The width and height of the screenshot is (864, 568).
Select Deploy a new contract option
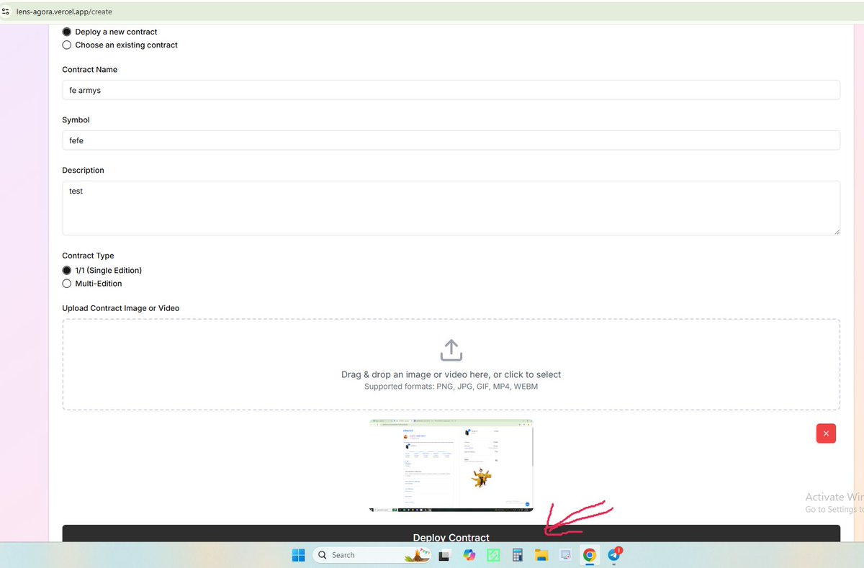(67, 32)
